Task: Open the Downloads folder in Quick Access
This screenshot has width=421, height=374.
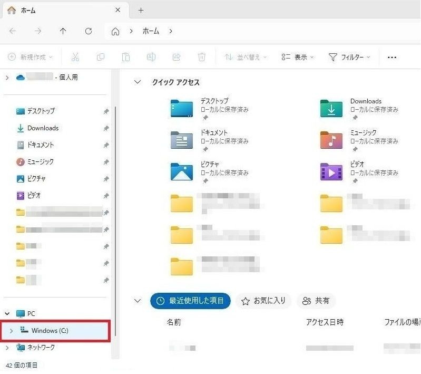Action: point(332,109)
